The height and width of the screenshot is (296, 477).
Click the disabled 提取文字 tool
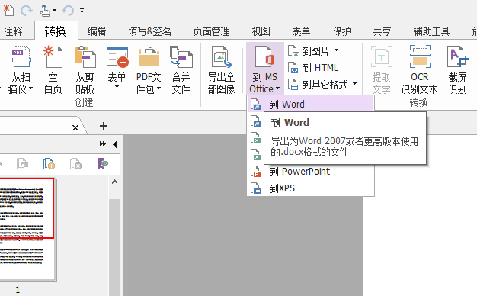click(x=382, y=69)
